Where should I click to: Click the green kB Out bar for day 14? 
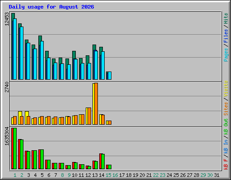103,162
